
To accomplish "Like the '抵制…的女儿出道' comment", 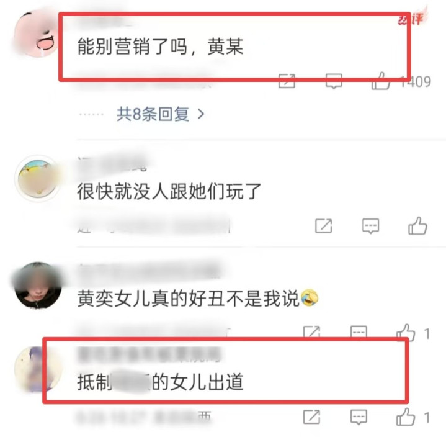I will pos(406,417).
